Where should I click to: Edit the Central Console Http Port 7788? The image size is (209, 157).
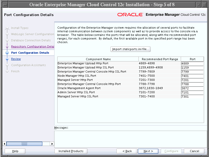click(192, 84)
